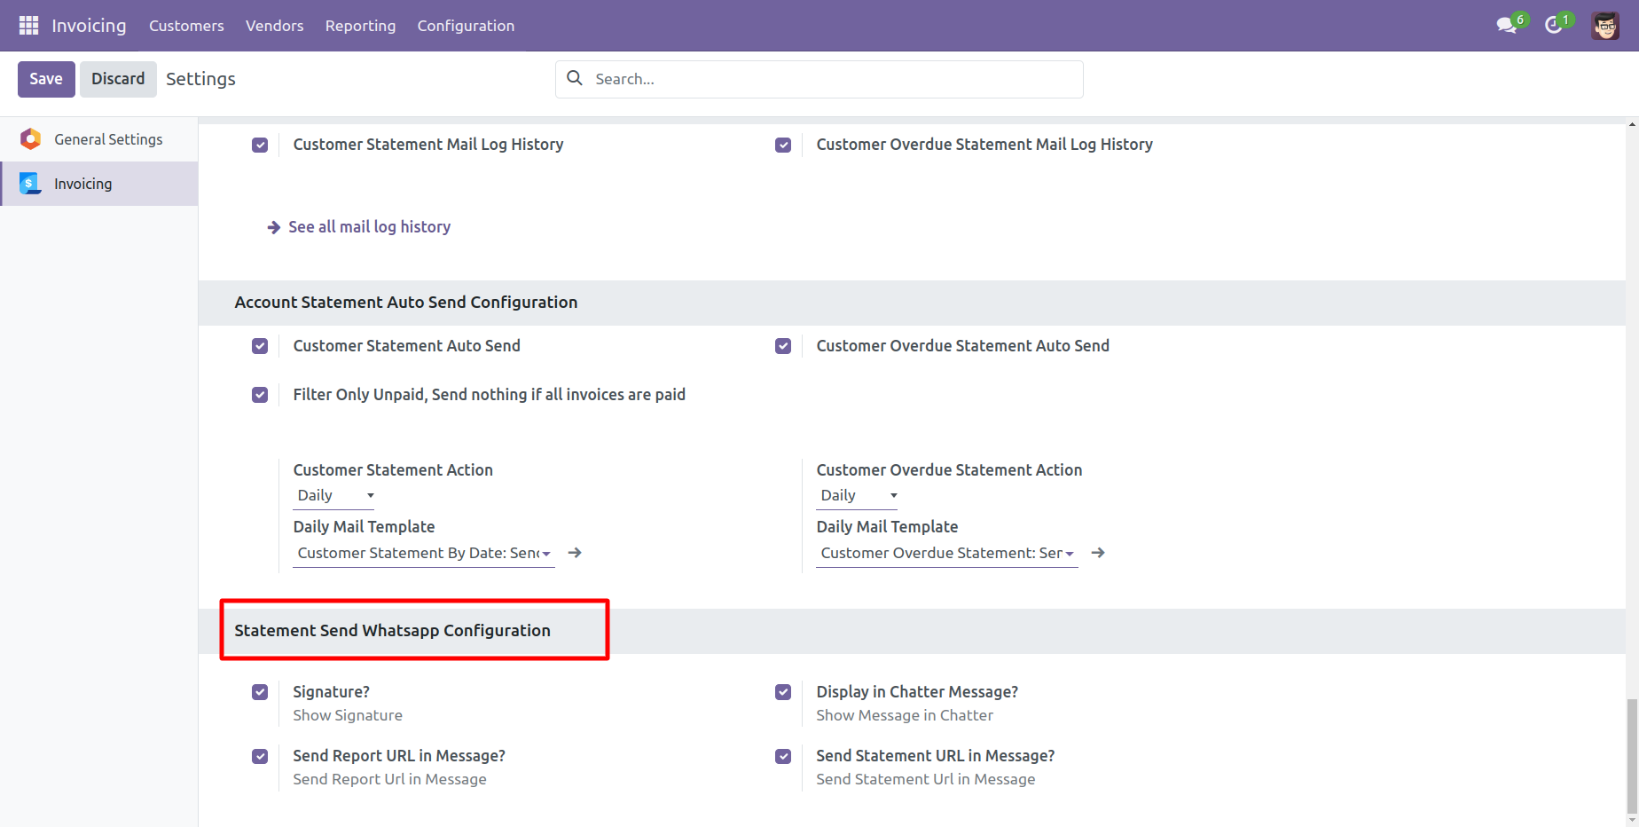Screen dimensions: 1639x827
Task: Expand the Customer Statement Action Daily dropdown
Action: coord(334,496)
